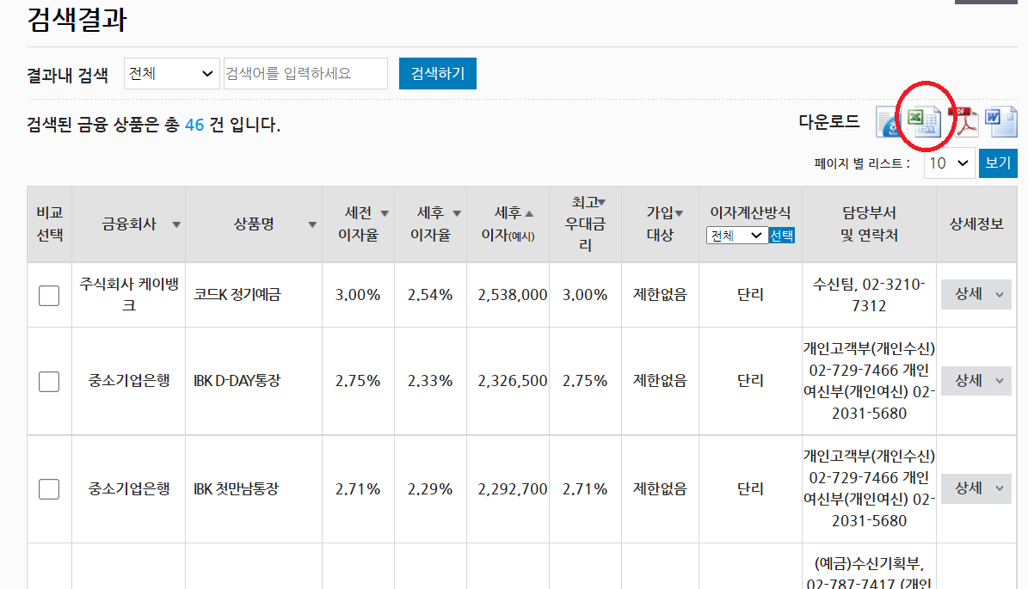Download results as Word document
Screen dimensions: 1028x589
1000,122
